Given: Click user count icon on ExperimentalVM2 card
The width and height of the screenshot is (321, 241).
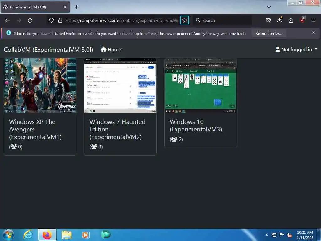Looking at the screenshot, I should pos(94,147).
